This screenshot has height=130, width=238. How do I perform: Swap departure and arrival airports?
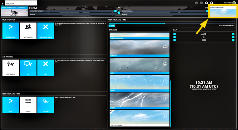point(119,13)
